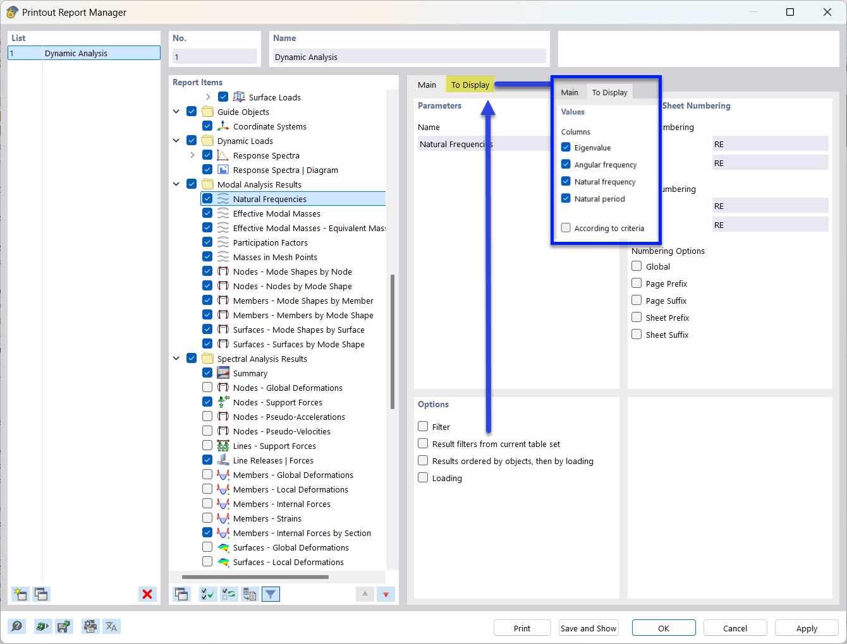Click the Surfaces - Global Deformations icon
Image resolution: width=847 pixels, height=644 pixels.
click(x=223, y=547)
